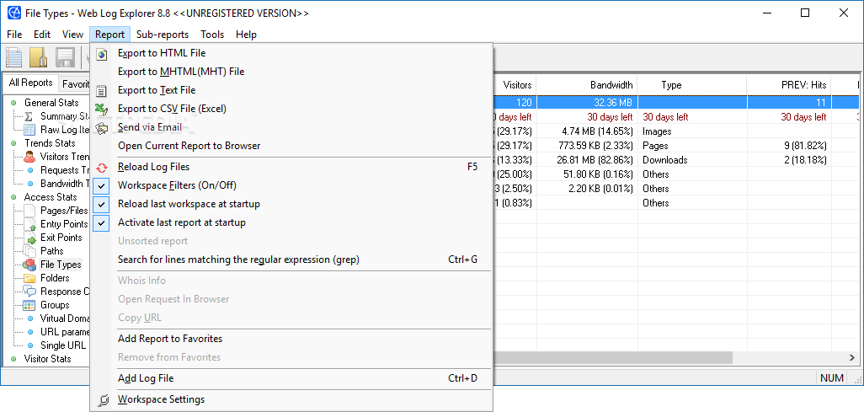Click the 26.81 MB (82.86%) bandwidth cell
Image resolution: width=864 pixels, height=412 pixels.
[x=587, y=160]
